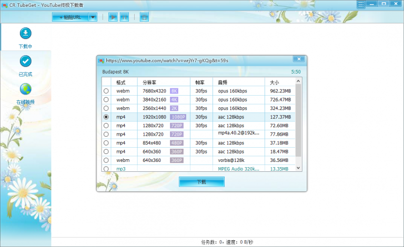This screenshot has height=247, width=404.
Task: Click the 音频 column header
Action: [x=223, y=83]
